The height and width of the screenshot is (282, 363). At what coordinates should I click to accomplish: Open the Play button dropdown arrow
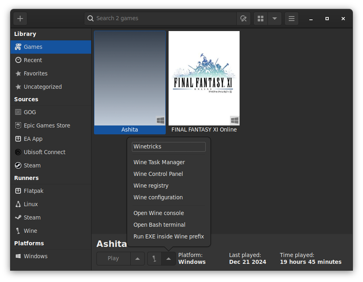pos(138,259)
